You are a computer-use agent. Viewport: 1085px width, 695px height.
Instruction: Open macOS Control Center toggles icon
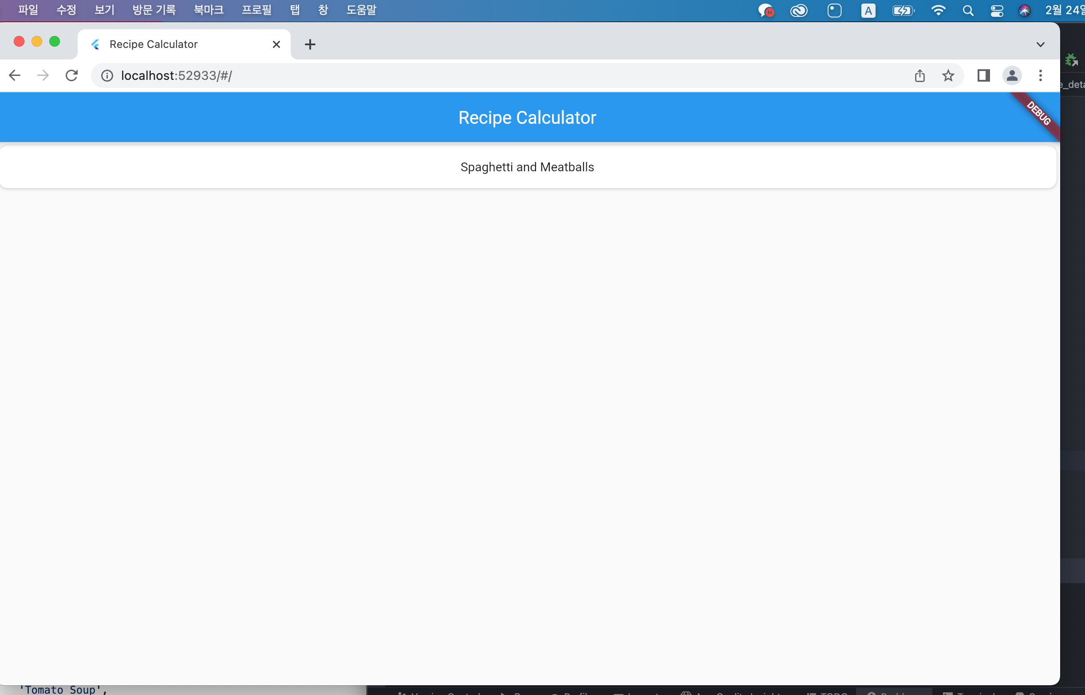coord(997,10)
